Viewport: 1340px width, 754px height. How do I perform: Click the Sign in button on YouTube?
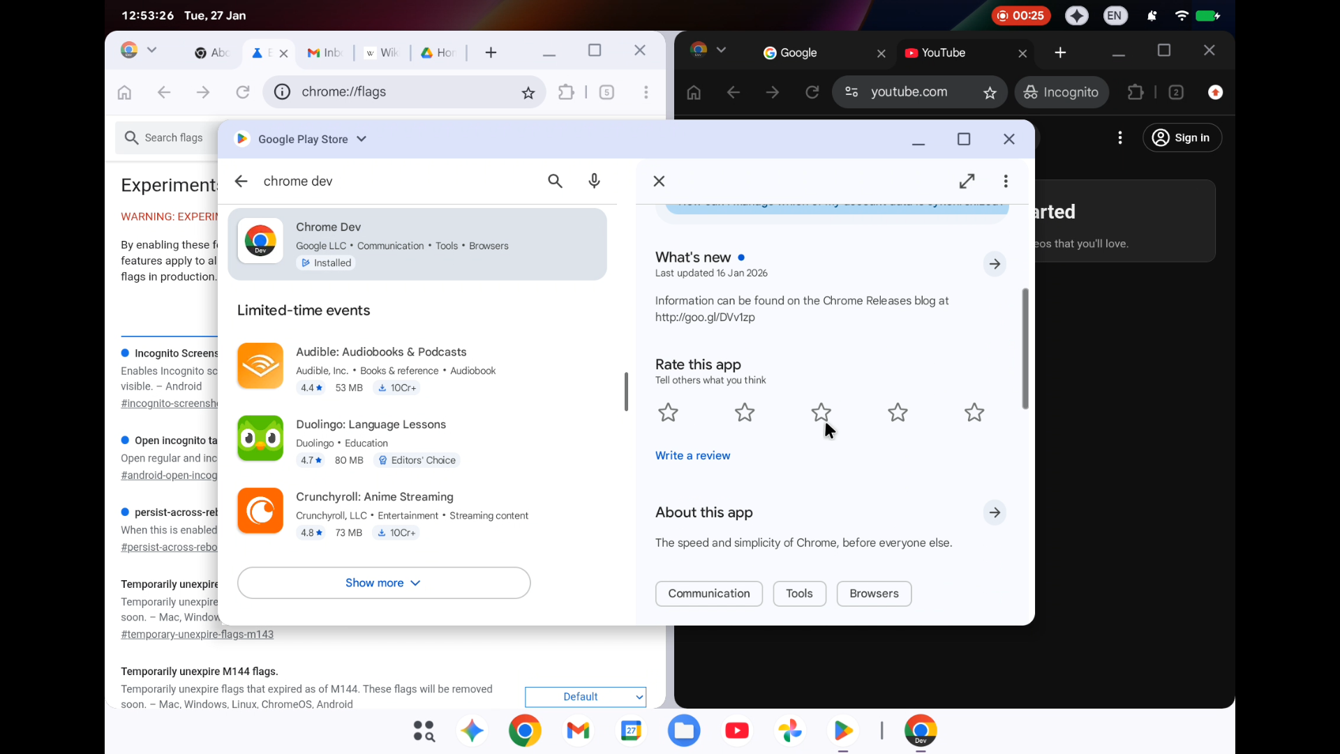pyautogui.click(x=1182, y=138)
